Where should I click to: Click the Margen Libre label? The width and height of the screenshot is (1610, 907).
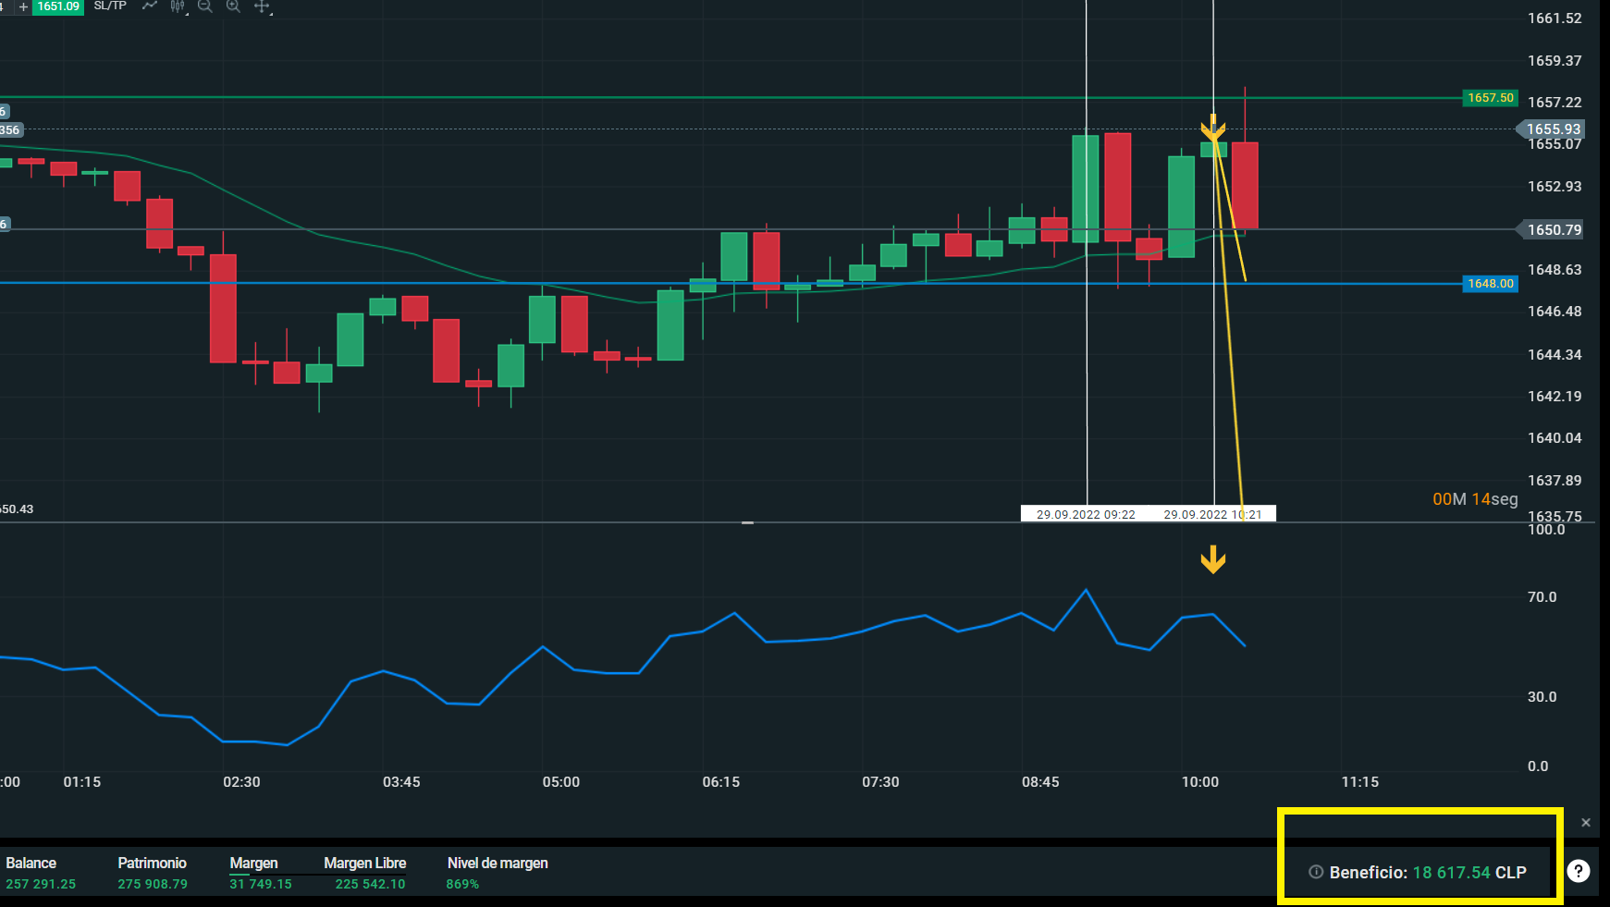coord(365,864)
